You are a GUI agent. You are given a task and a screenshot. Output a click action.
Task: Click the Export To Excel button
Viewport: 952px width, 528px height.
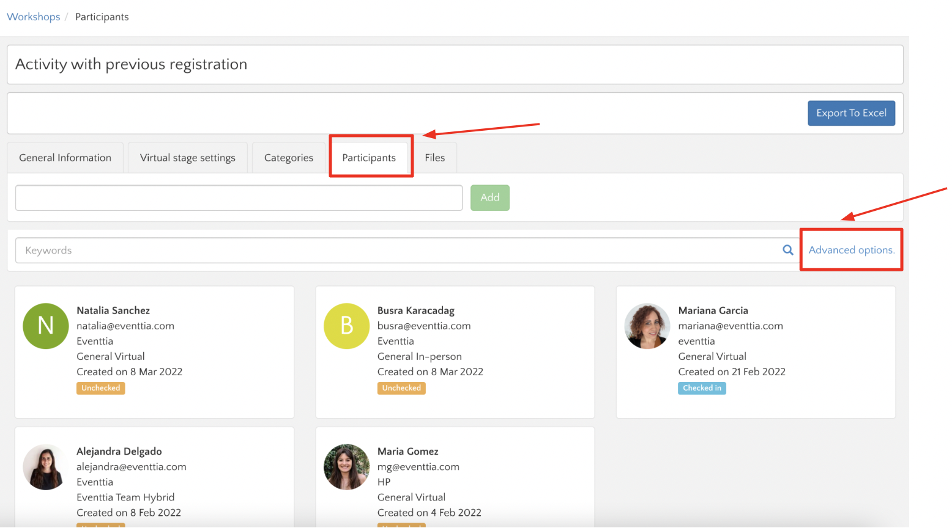click(851, 113)
